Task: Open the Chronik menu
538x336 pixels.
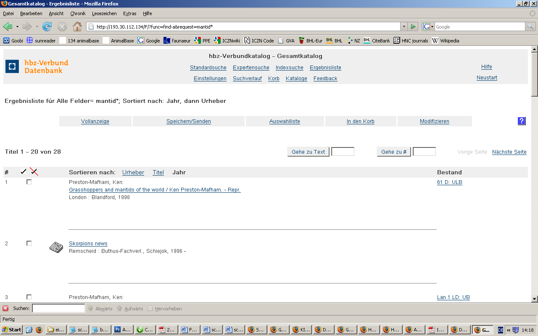Action: coord(78,13)
